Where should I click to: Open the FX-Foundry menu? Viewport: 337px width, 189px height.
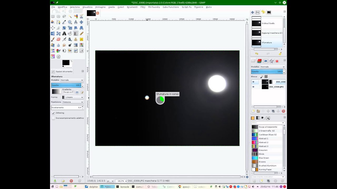point(154,7)
